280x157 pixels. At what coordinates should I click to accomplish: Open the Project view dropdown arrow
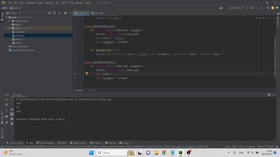20,13
